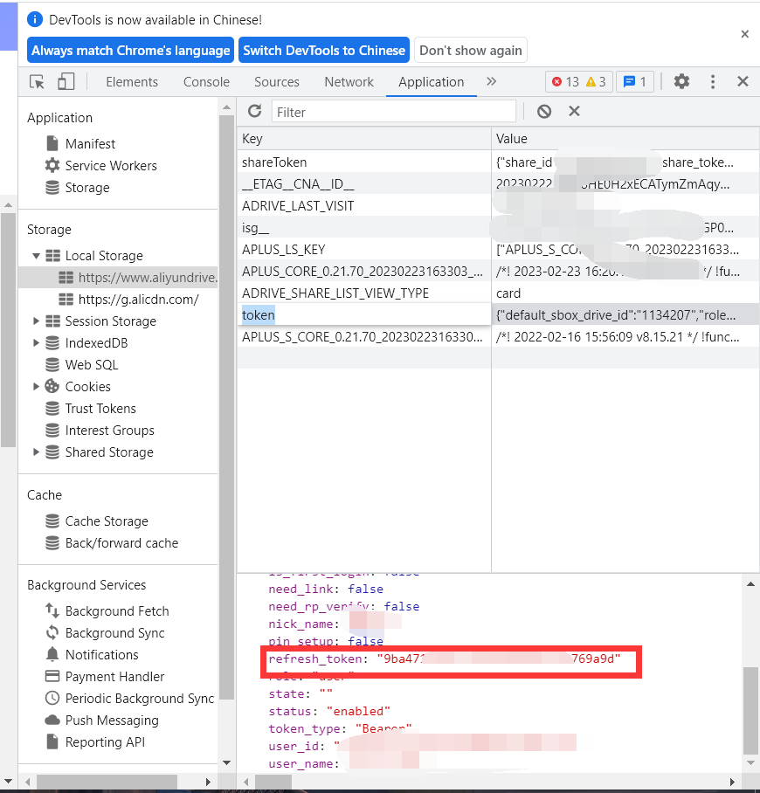Open Push Messaging service
The height and width of the screenshot is (793, 760).
click(x=101, y=721)
